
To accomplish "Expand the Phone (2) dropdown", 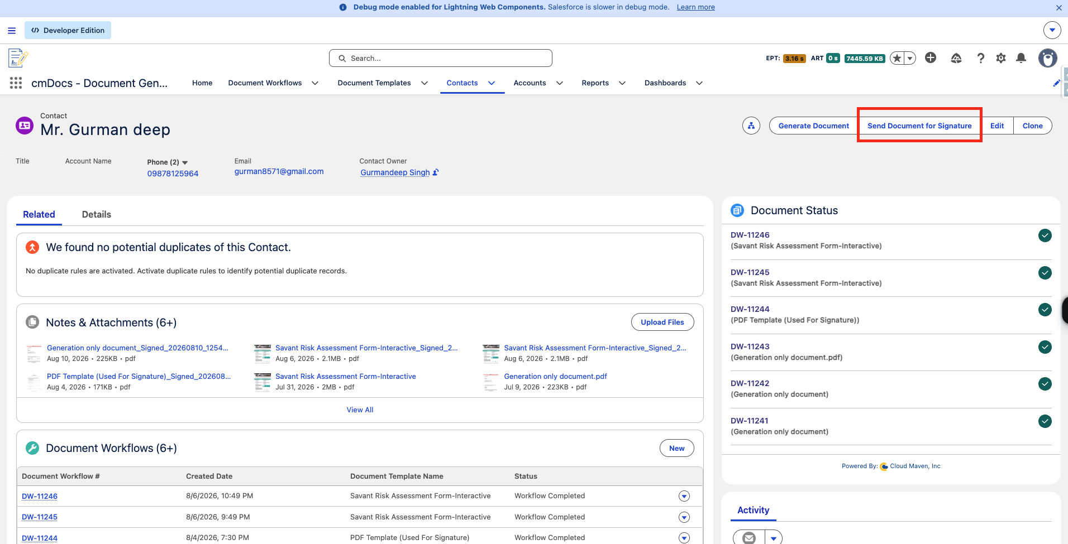I will [x=185, y=162].
